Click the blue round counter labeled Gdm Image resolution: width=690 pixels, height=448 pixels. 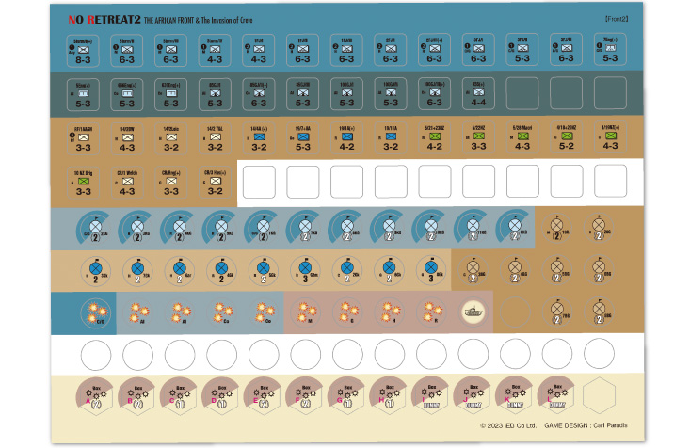pyautogui.click(x=305, y=271)
